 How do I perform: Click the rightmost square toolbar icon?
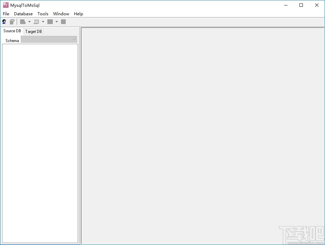tap(63, 21)
